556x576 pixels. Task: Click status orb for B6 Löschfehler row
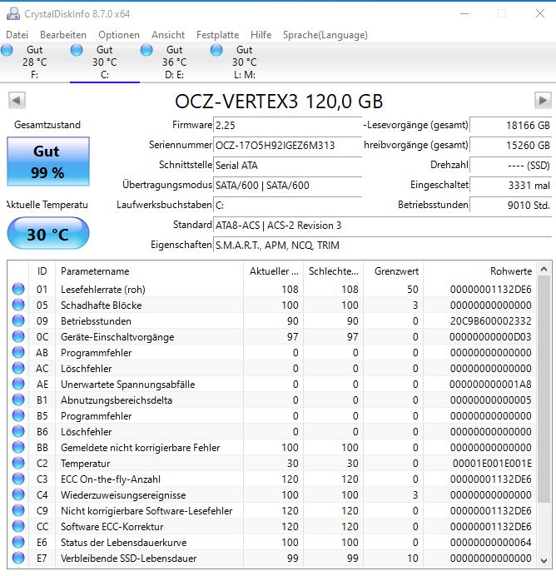pos(18,431)
